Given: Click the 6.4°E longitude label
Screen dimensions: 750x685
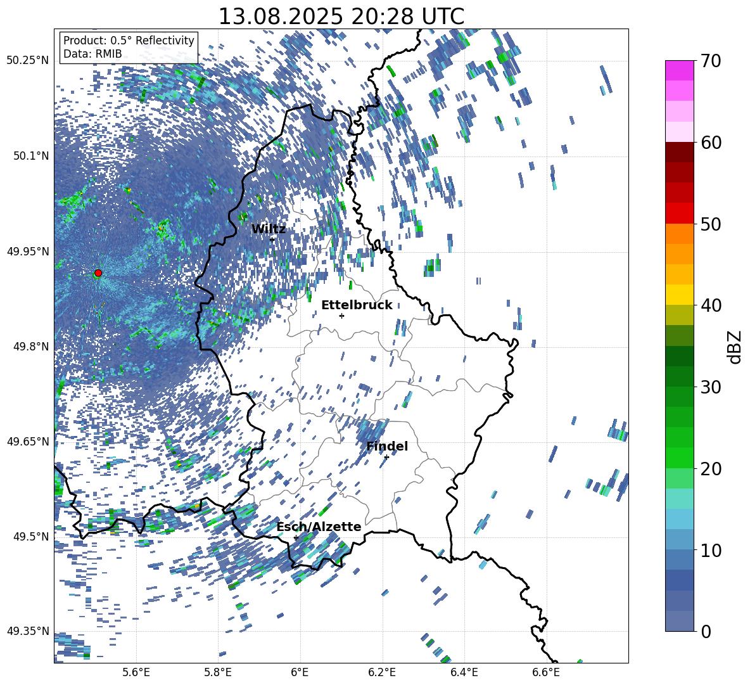Looking at the screenshot, I should 464,672.
